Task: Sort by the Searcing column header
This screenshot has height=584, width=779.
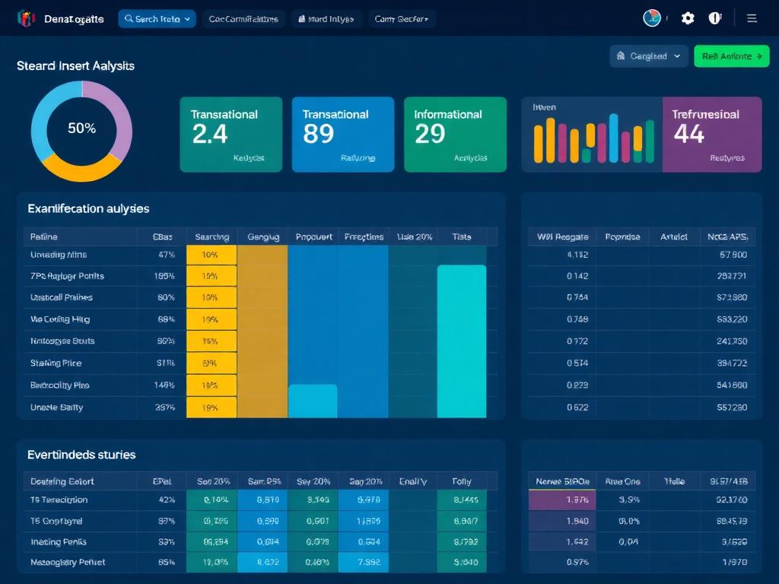Action: click(211, 236)
